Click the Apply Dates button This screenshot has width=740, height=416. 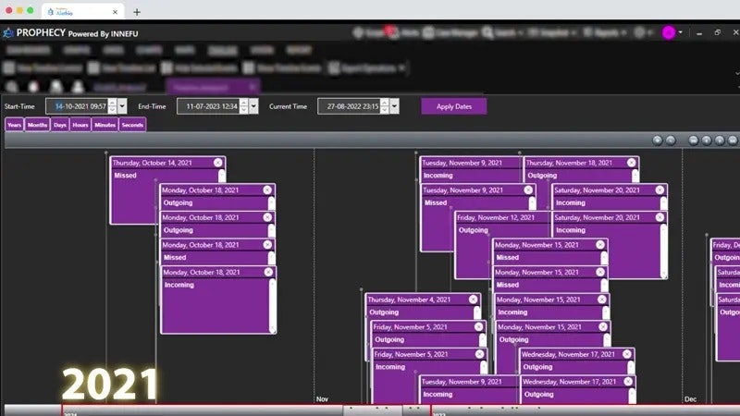click(x=454, y=106)
